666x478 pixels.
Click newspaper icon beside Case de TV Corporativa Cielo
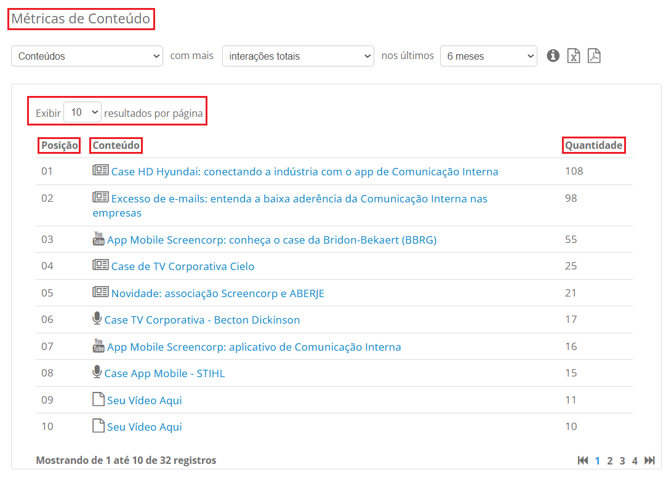click(101, 265)
